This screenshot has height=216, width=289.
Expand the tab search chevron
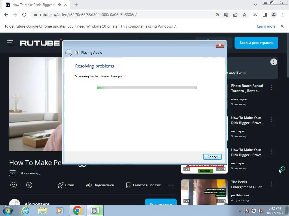tap(255, 5)
